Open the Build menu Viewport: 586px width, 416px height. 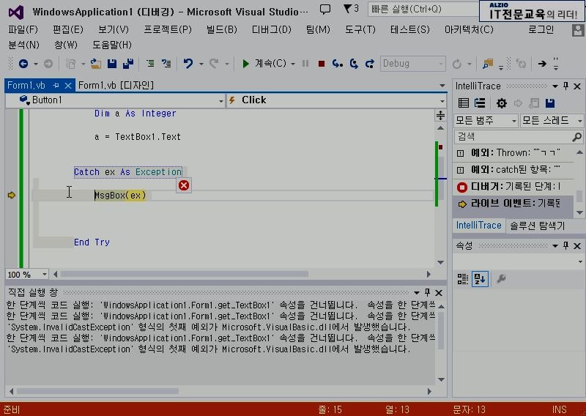point(222,29)
